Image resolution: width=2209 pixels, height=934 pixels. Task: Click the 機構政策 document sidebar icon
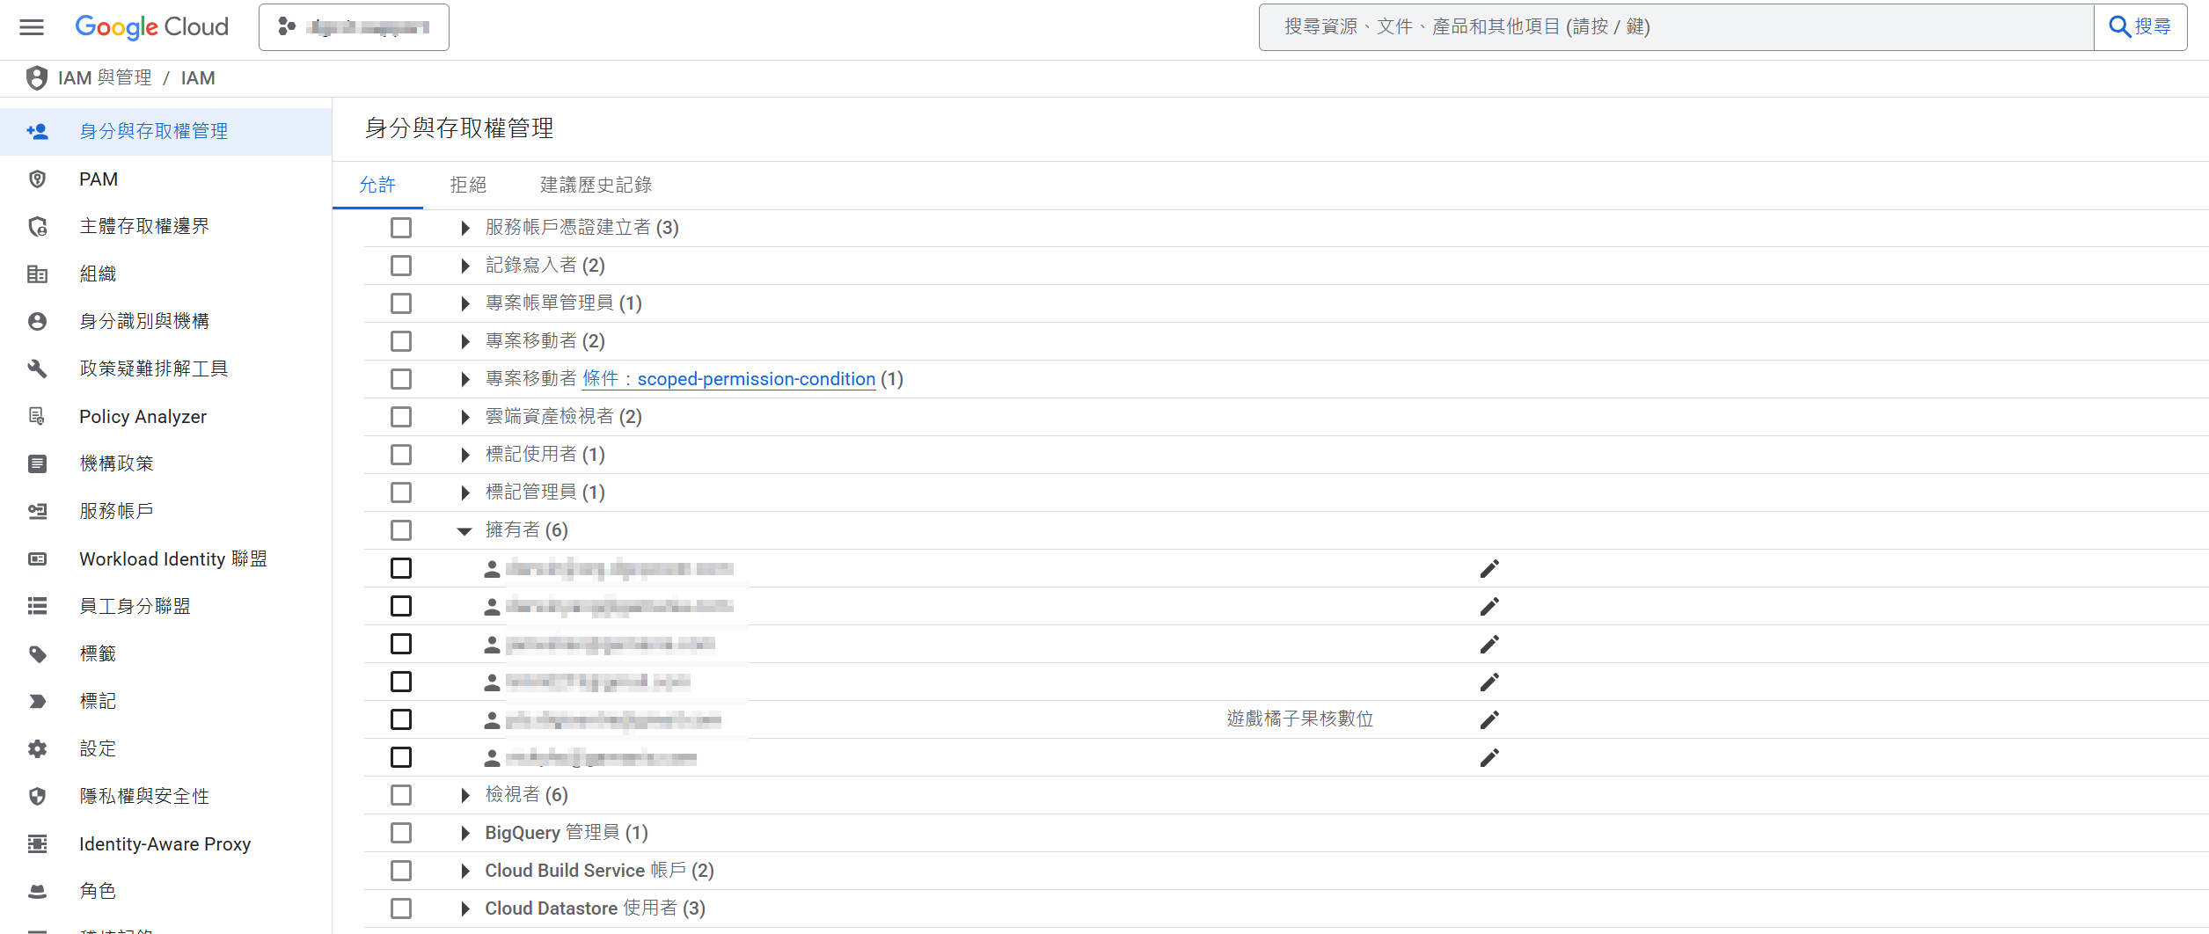[x=37, y=464]
